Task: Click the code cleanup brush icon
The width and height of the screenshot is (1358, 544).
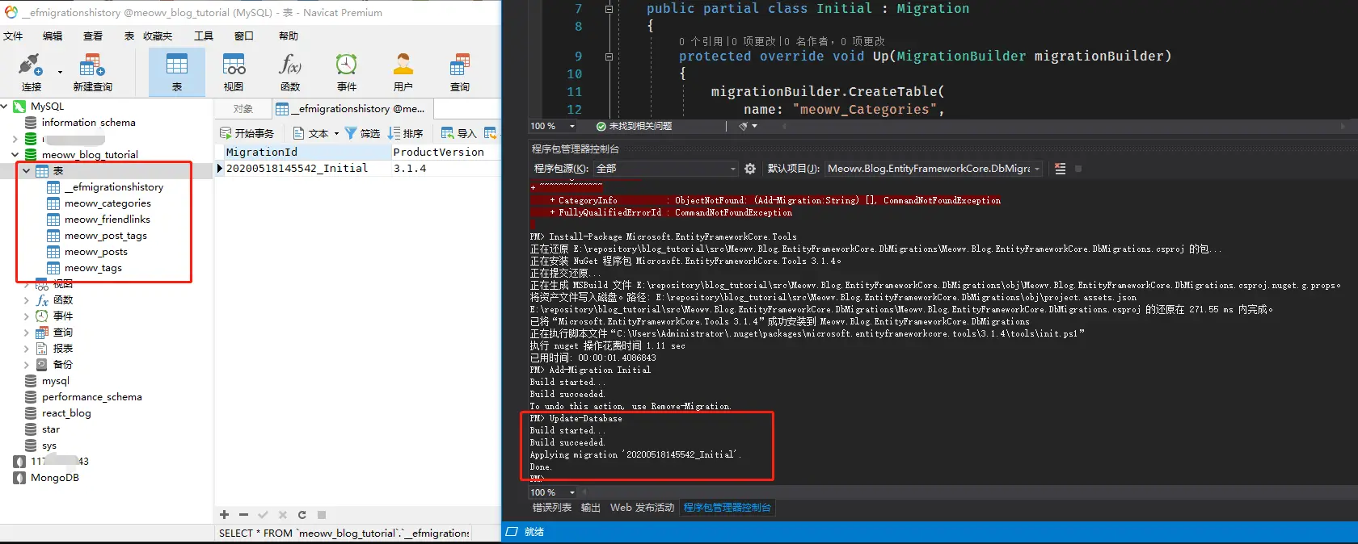Action: pyautogui.click(x=744, y=126)
